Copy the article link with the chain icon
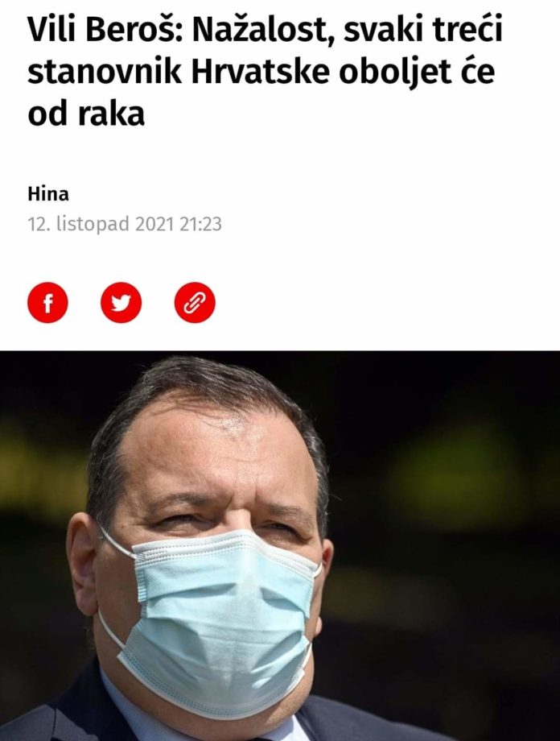The image size is (560, 741). [x=195, y=303]
